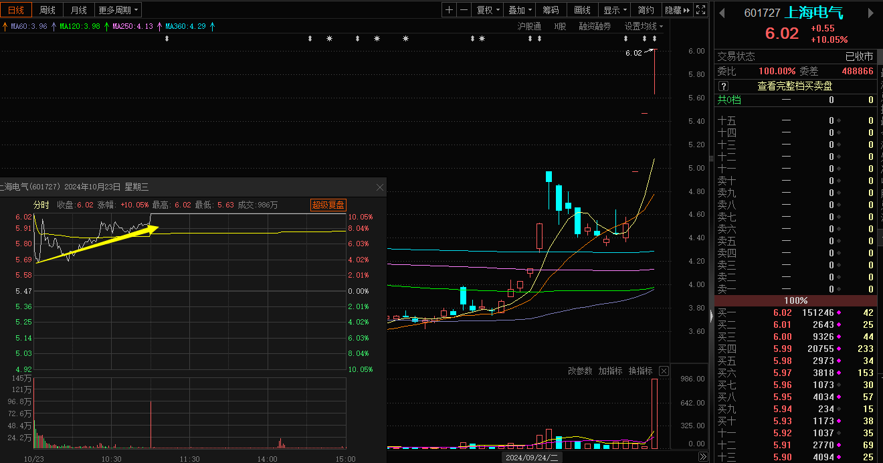
Task: Select the 买五 price 5.98 row
Action: [x=795, y=361]
